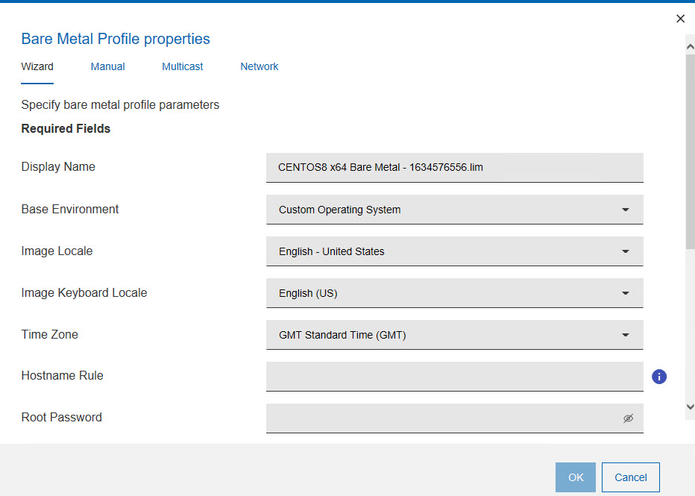Switch to the Manual tab
Viewport: 695px width, 496px height.
pos(107,66)
